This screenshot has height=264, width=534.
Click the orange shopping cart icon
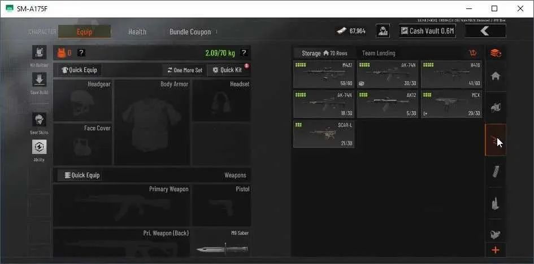click(x=473, y=53)
